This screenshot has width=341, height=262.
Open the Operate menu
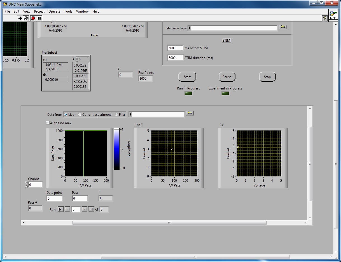click(54, 11)
